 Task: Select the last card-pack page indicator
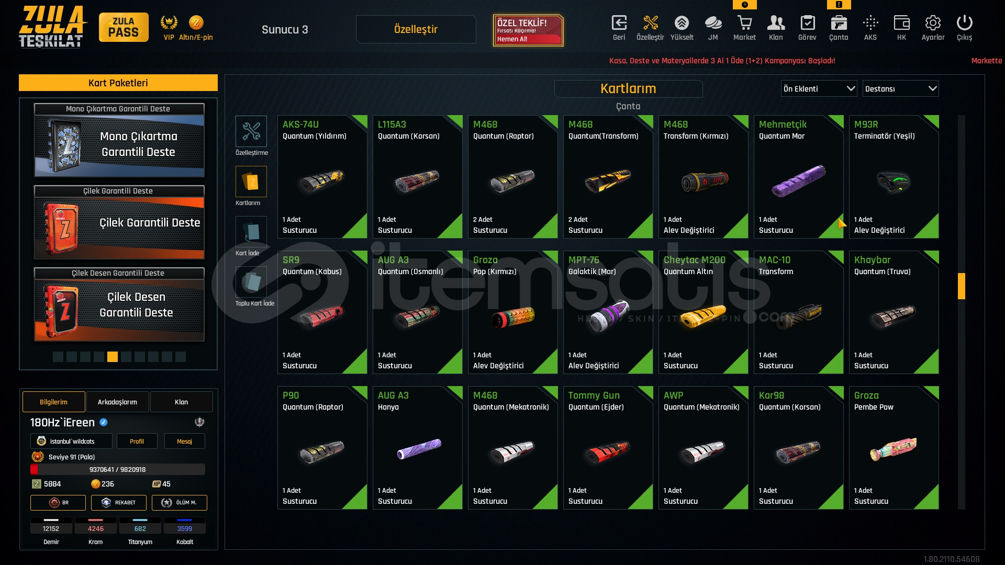tap(181, 357)
